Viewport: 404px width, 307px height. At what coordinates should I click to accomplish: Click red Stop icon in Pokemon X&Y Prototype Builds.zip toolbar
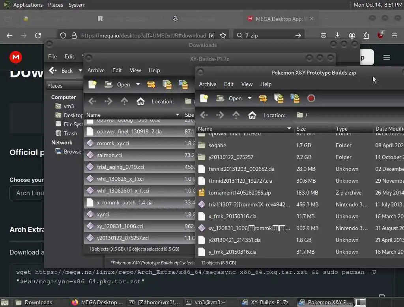tap(311, 98)
